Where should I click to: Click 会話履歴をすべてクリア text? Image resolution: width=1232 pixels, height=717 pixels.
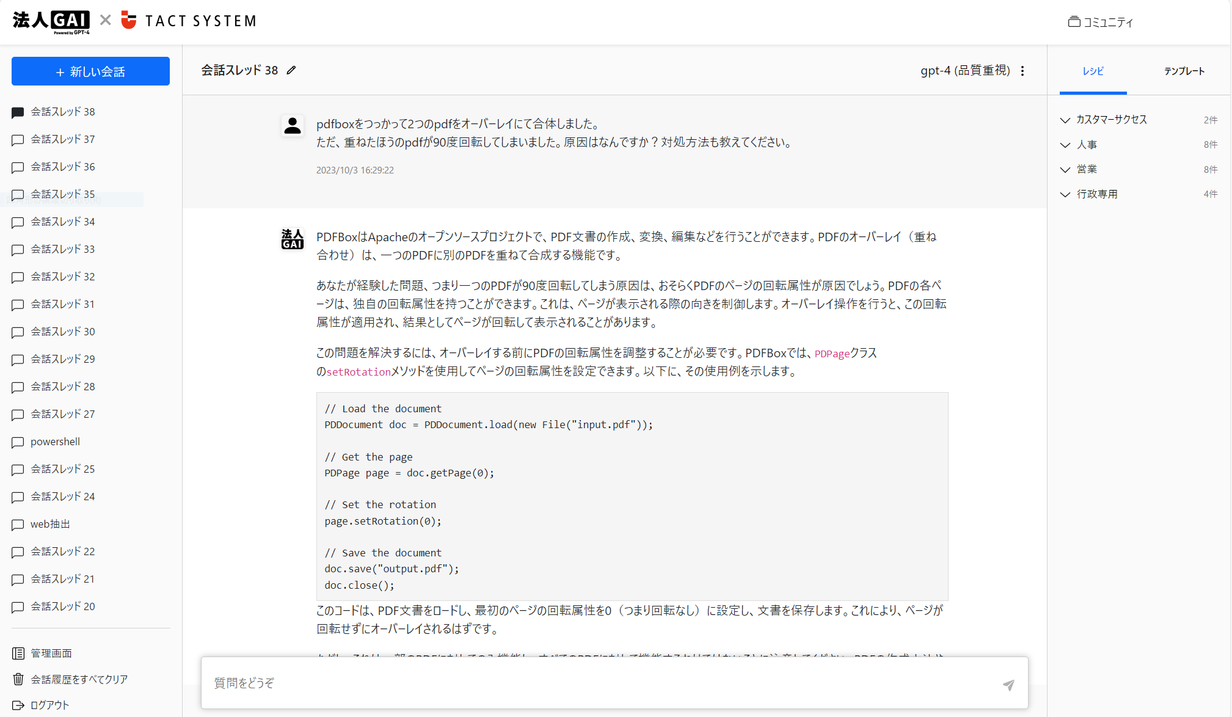(x=79, y=679)
